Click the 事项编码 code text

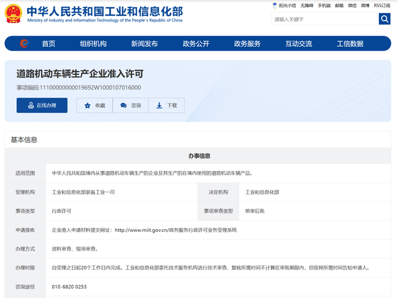79,87
